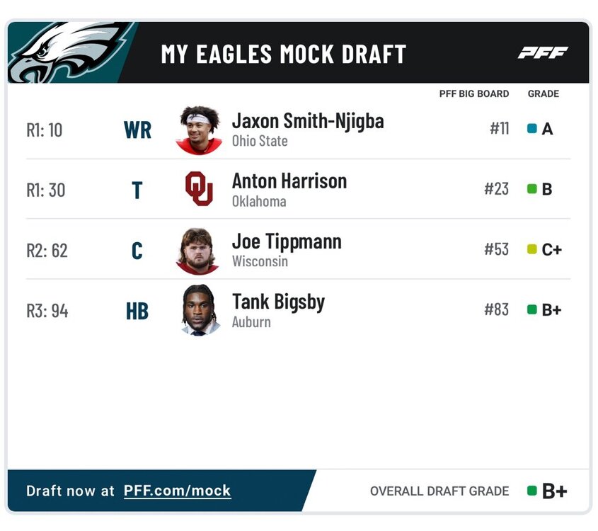Viewport: 598px width, 531px height.
Task: Click the #83 big board rank
Action: (x=496, y=310)
